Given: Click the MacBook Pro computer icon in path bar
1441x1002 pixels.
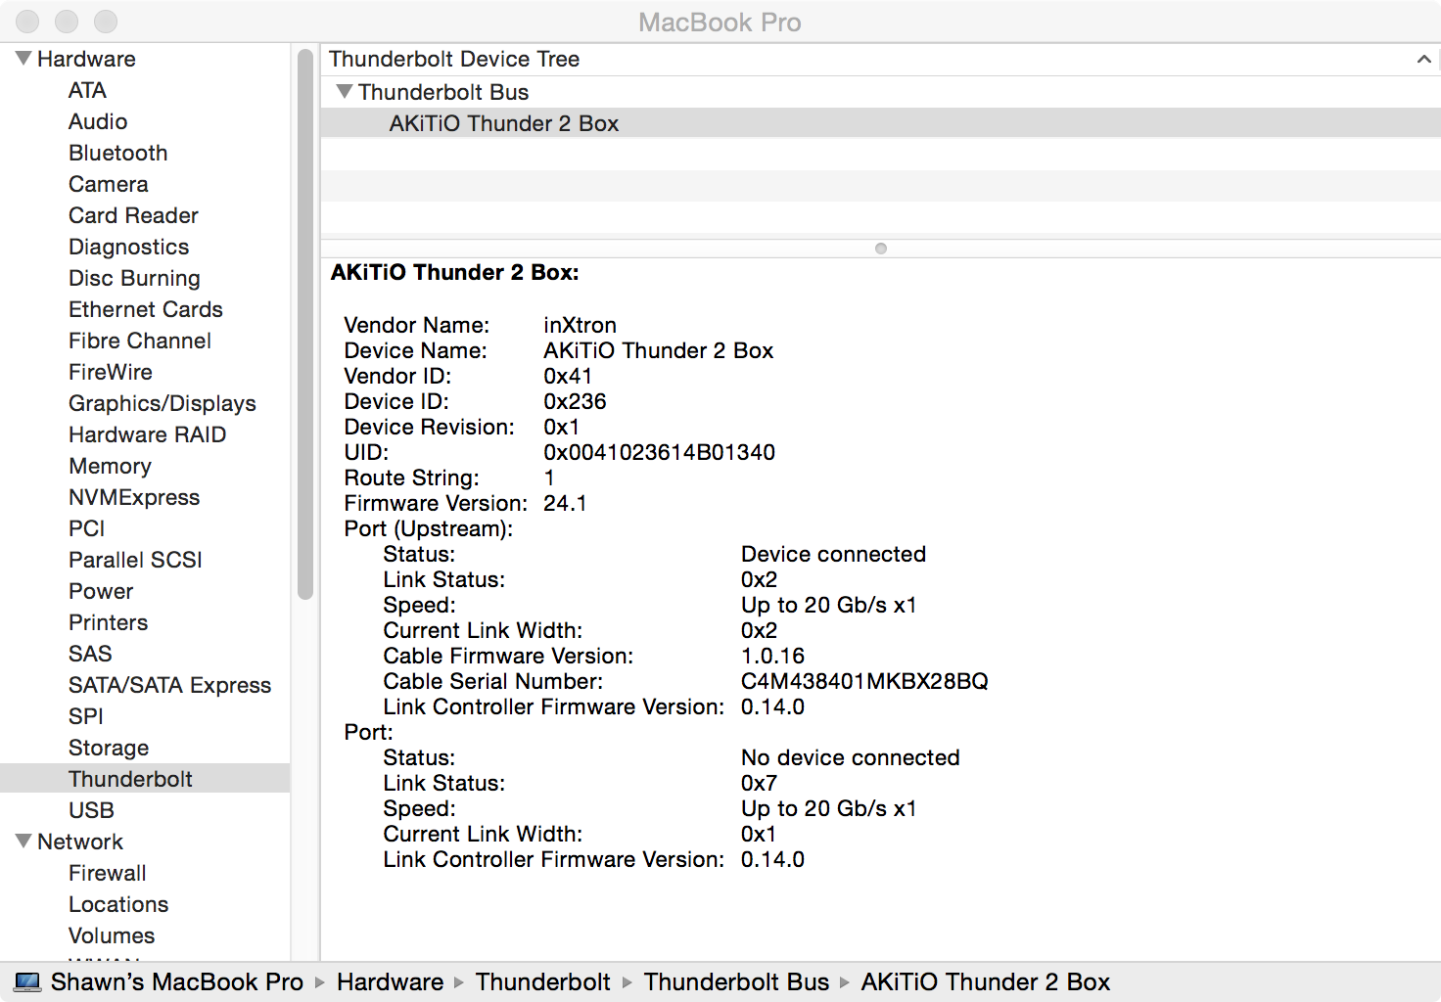Looking at the screenshot, I should click(x=28, y=981).
